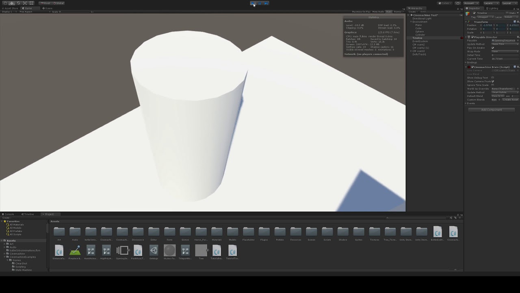Toggle the Global handle rotation button
Screen dimensions: 520x293
point(59,3)
